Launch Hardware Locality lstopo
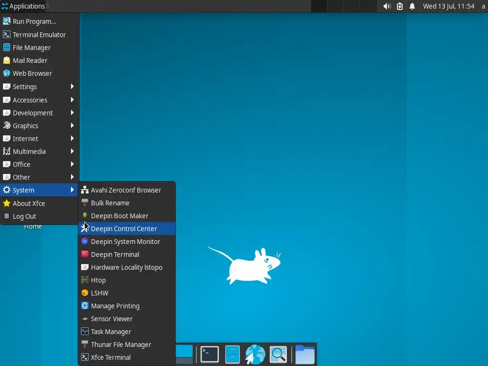 [127, 267]
